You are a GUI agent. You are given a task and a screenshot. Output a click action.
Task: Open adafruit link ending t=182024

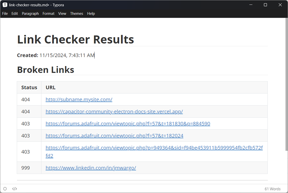point(114,136)
